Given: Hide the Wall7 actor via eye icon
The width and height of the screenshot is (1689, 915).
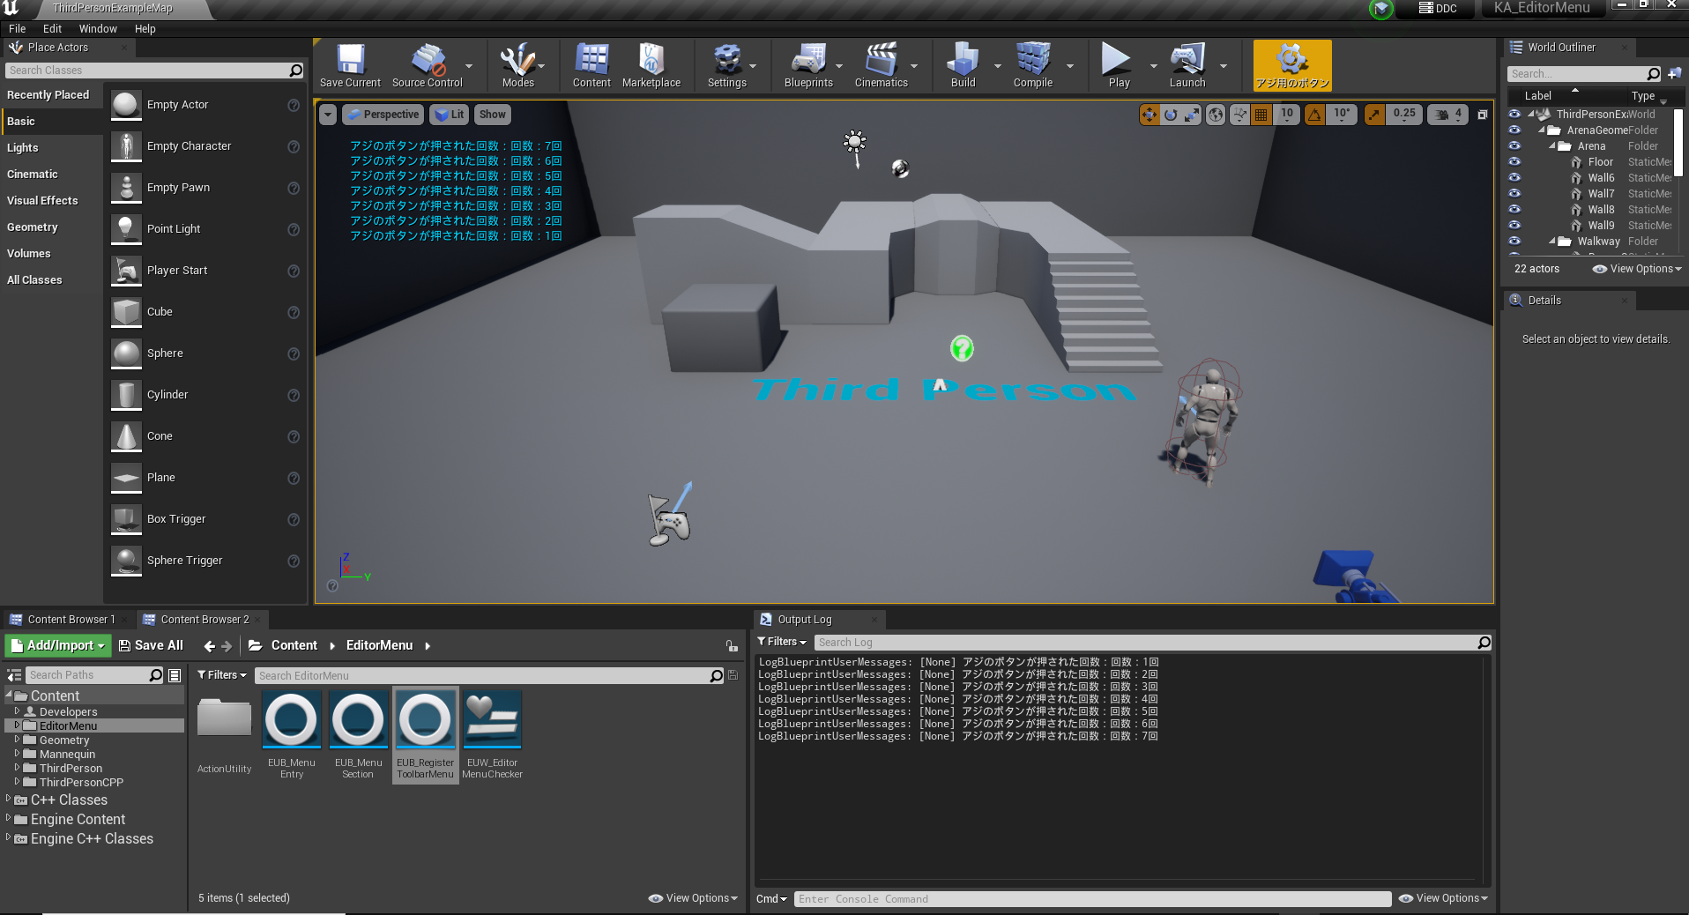Looking at the screenshot, I should point(1514,194).
